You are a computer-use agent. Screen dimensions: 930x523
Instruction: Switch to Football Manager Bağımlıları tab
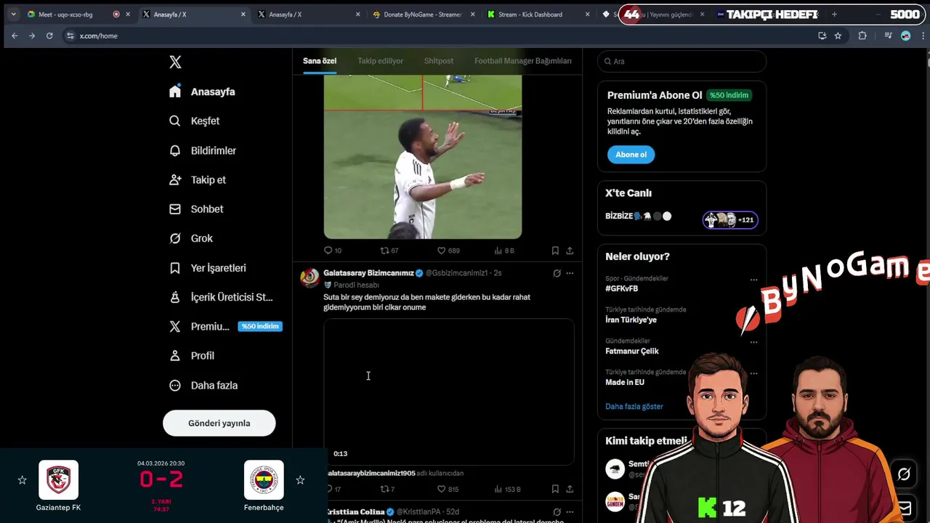point(523,61)
